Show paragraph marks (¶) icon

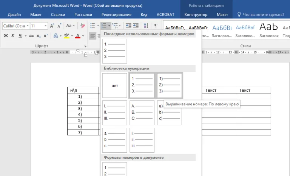click(x=156, y=26)
